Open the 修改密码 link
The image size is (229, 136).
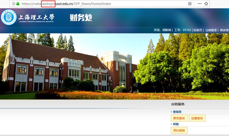pyautogui.click(x=224, y=30)
